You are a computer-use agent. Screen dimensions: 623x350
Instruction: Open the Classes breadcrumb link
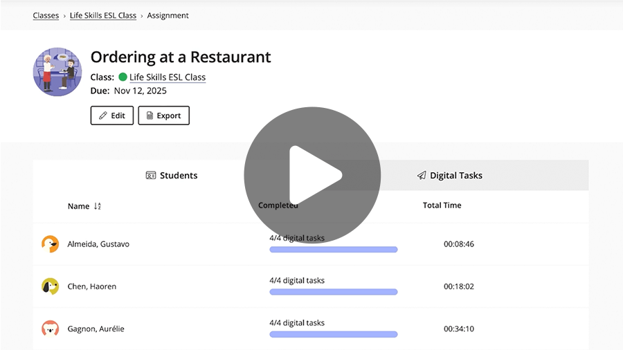46,15
